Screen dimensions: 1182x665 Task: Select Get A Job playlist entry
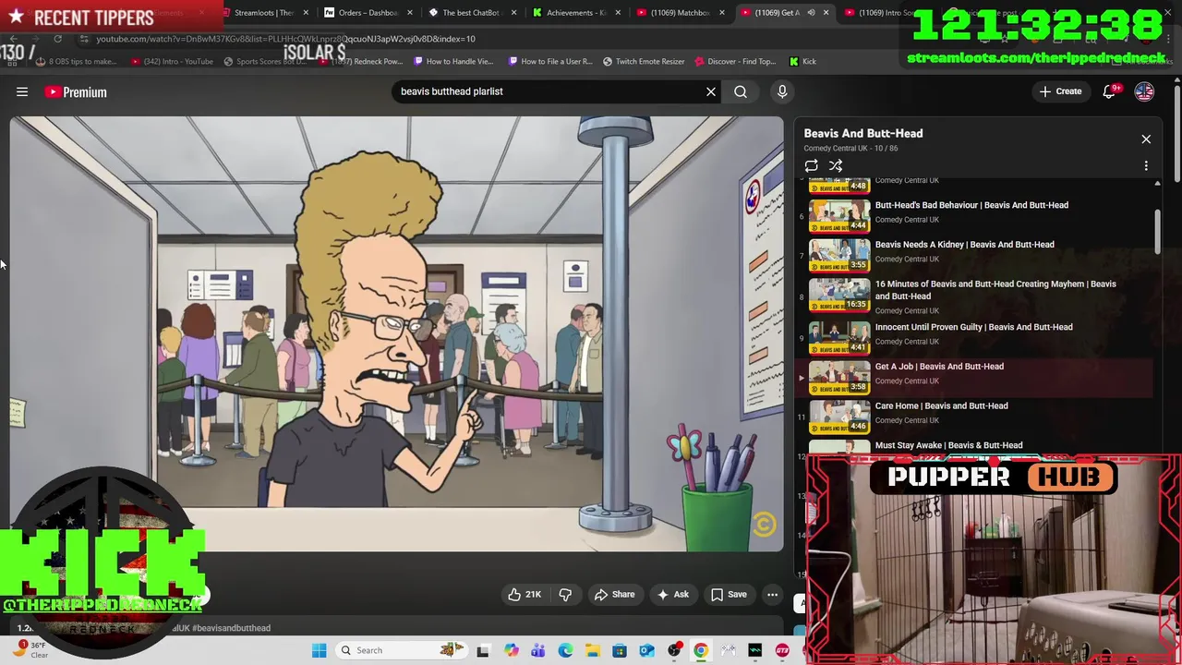974,378
